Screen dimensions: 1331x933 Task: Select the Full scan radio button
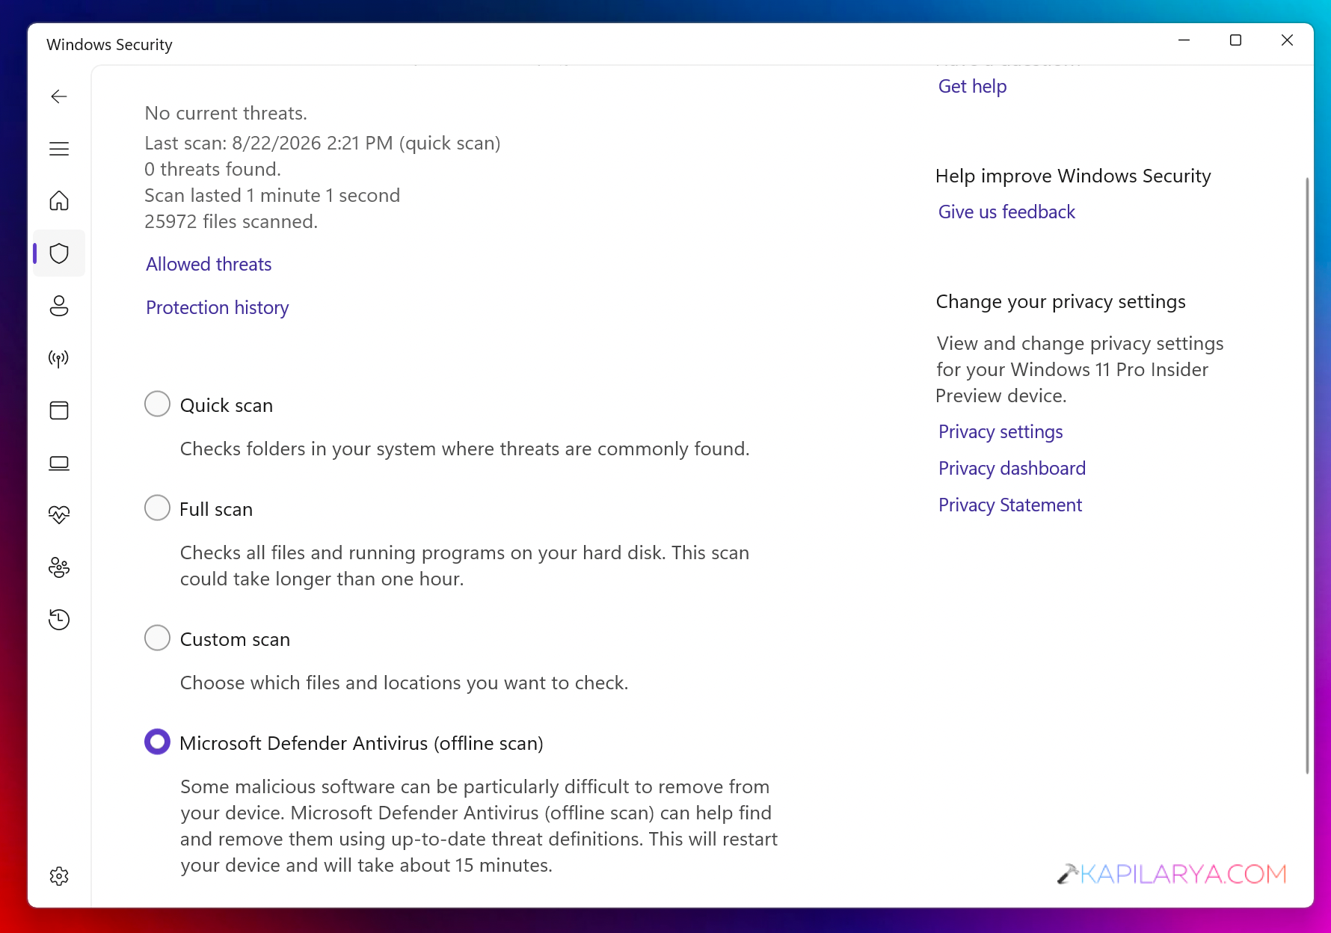[157, 508]
